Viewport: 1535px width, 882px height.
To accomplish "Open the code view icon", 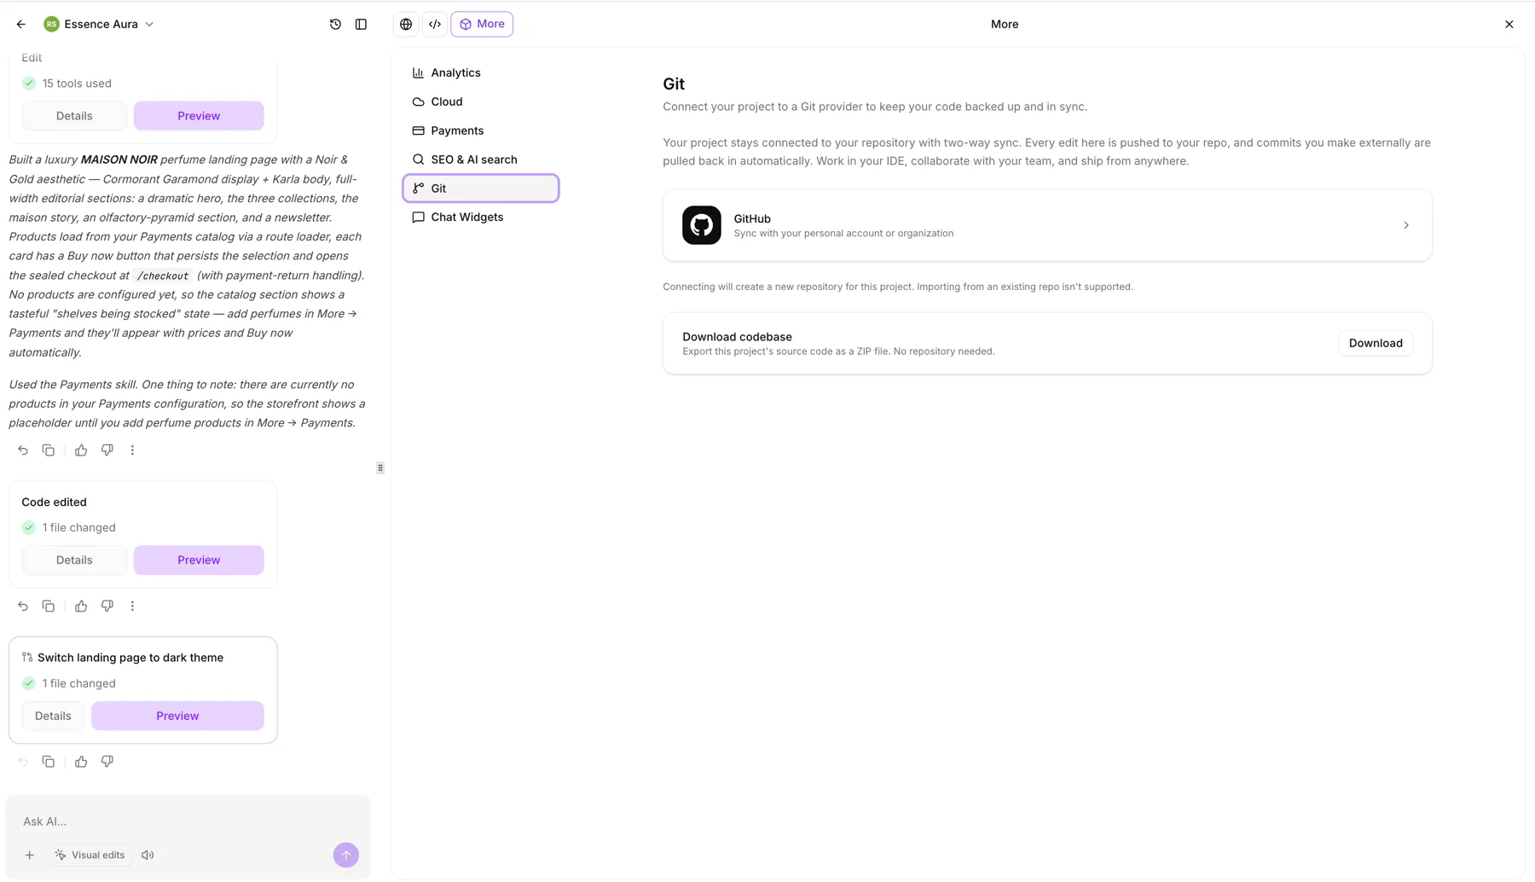I will pos(435,25).
